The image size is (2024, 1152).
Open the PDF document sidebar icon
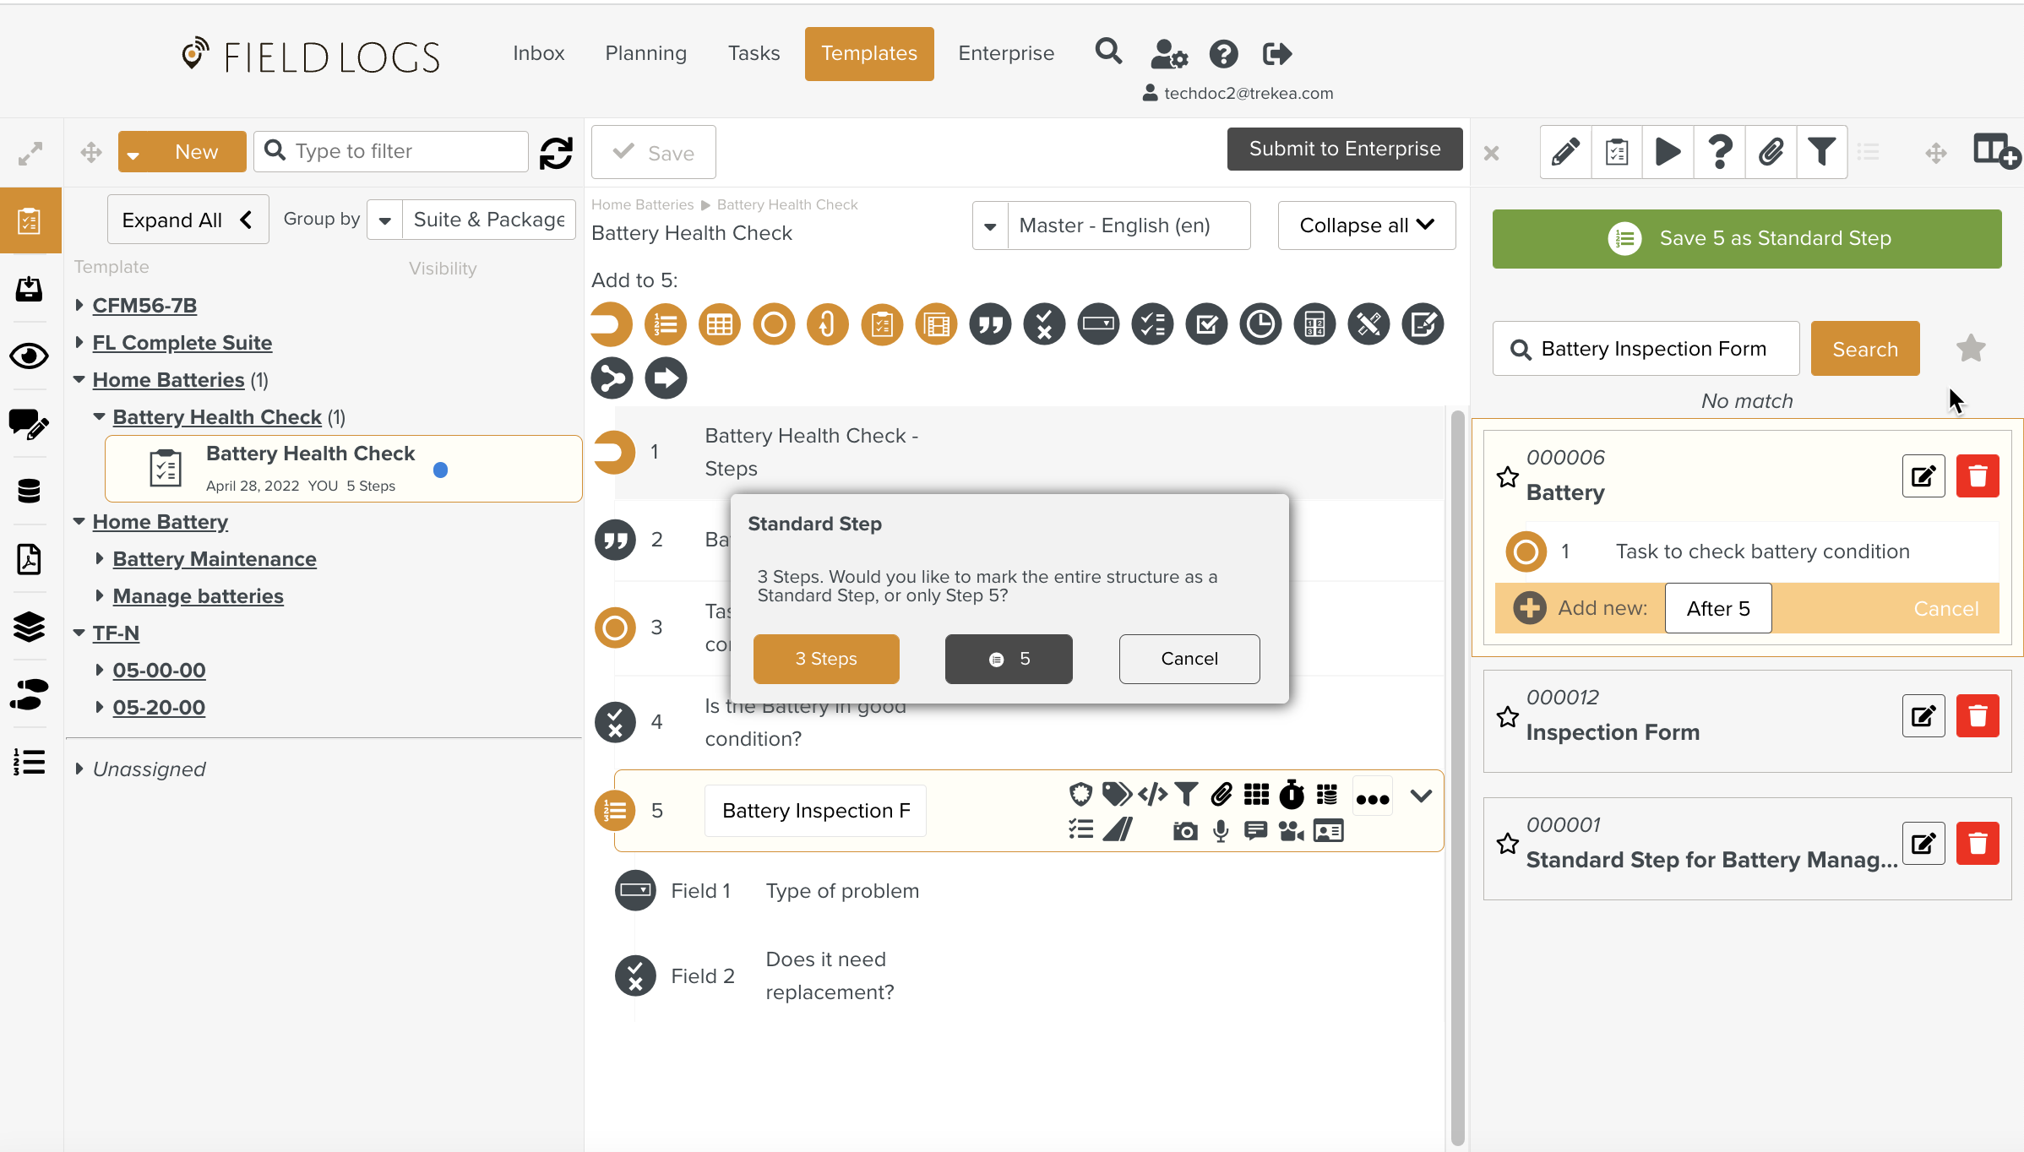pyautogui.click(x=29, y=558)
